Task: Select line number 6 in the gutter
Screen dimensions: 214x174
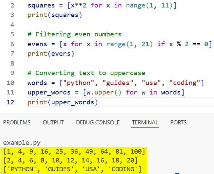Action: click(12, 44)
